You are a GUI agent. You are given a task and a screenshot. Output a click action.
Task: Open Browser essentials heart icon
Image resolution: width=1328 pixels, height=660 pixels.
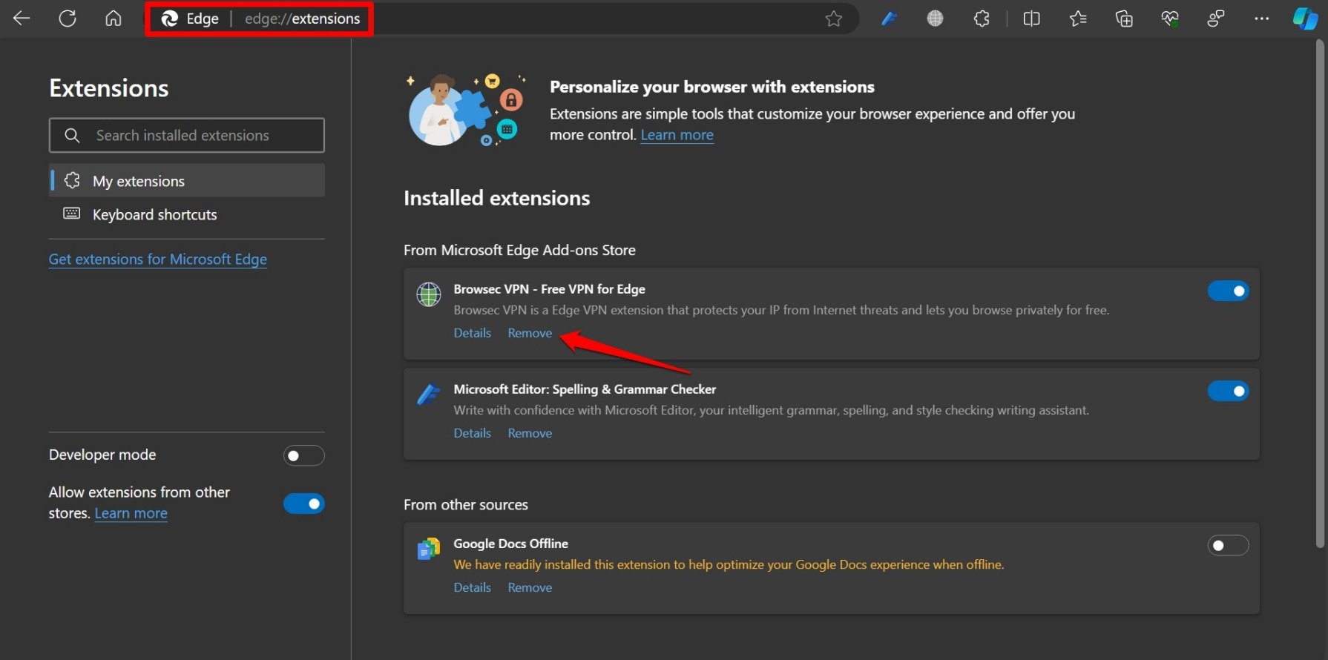tap(1170, 19)
